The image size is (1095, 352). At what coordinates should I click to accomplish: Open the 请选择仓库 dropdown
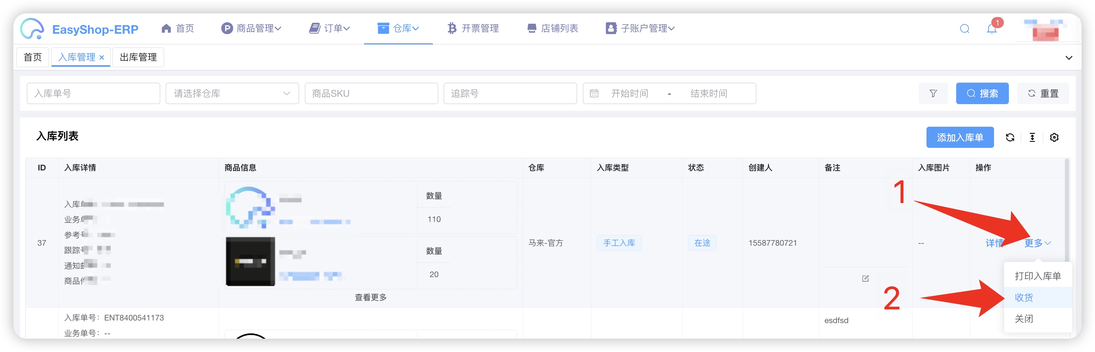click(x=232, y=93)
